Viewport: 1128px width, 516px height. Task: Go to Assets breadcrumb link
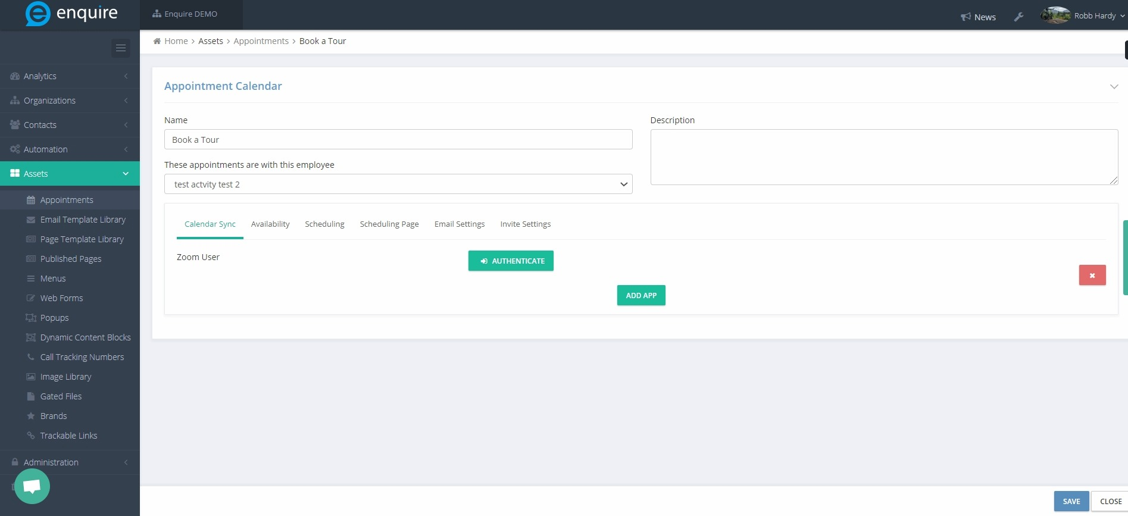(211, 41)
